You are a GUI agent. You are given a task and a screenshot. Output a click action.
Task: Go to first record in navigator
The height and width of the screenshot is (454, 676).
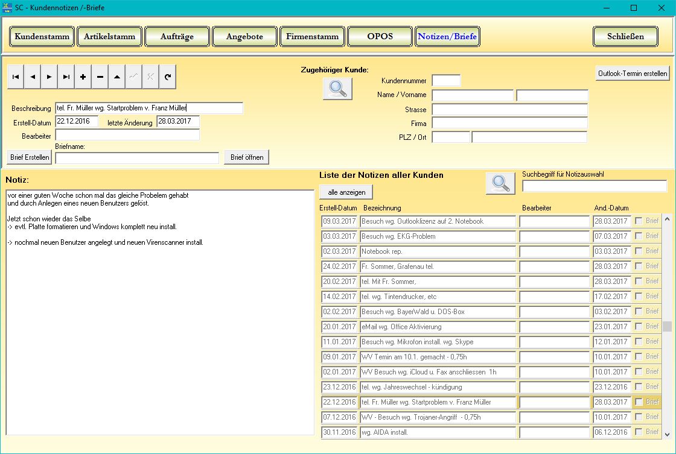(x=16, y=77)
